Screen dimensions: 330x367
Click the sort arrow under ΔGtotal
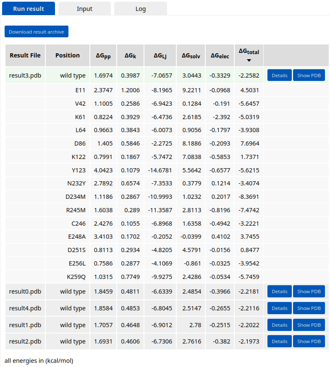pyautogui.click(x=249, y=60)
